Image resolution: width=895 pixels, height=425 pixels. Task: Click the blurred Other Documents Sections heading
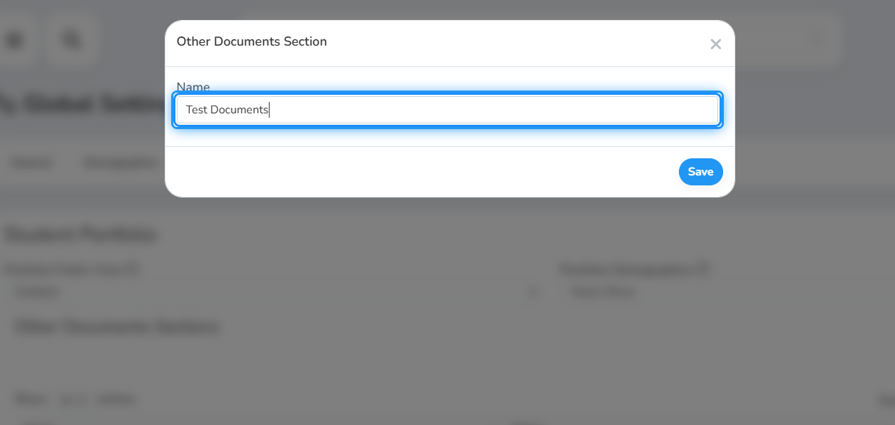118,327
